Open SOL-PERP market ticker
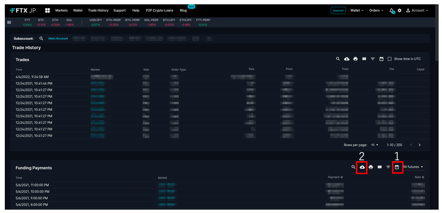The image size is (442, 213). 152,22
